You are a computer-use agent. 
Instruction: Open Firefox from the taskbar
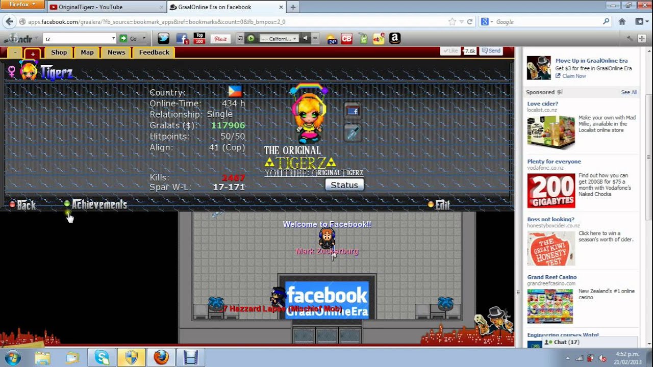(x=161, y=358)
